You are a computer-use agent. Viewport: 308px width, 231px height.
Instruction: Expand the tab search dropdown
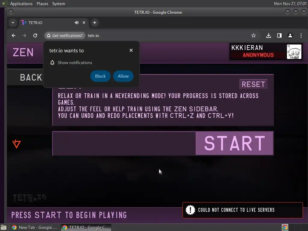(x=13, y=23)
